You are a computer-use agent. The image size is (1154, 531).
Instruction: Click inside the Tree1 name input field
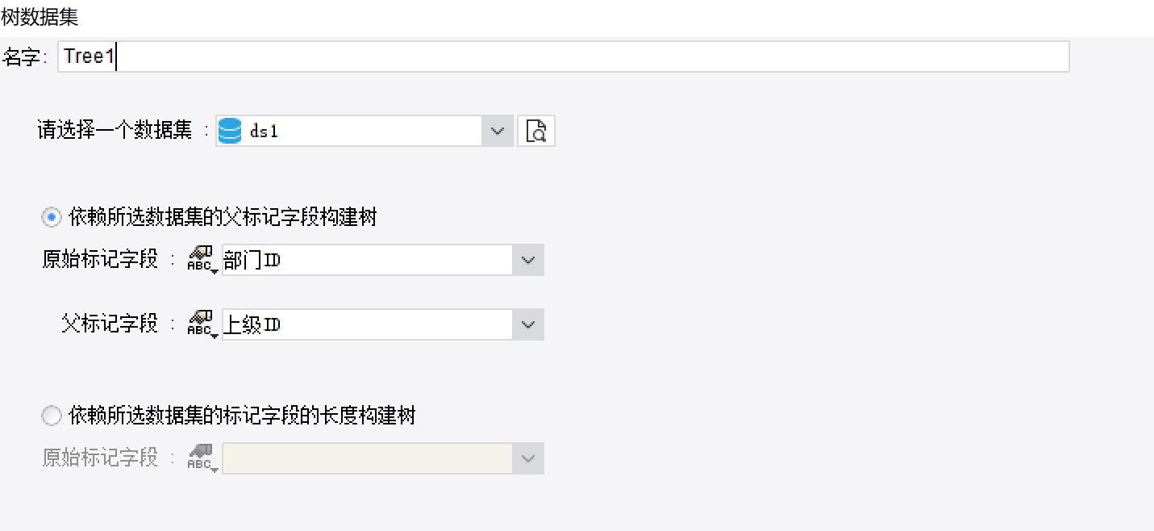coord(565,56)
